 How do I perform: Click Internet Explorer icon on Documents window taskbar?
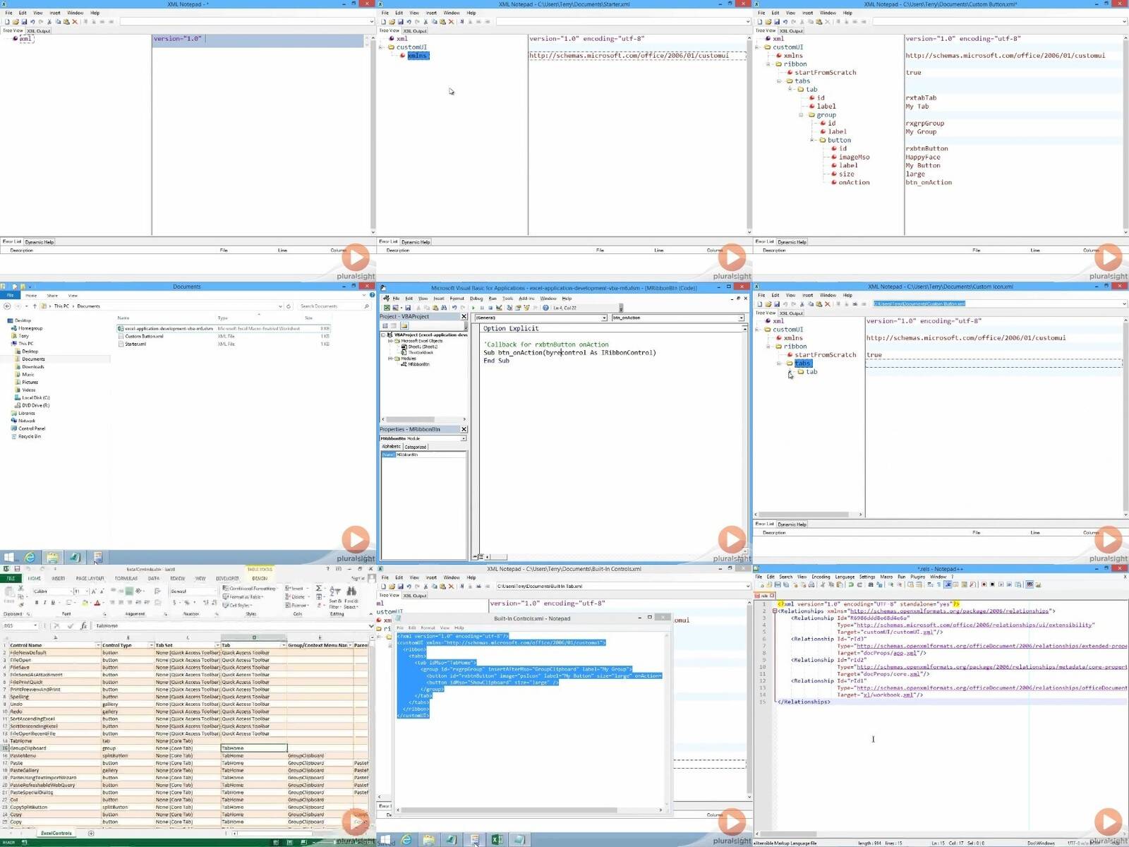pos(30,558)
